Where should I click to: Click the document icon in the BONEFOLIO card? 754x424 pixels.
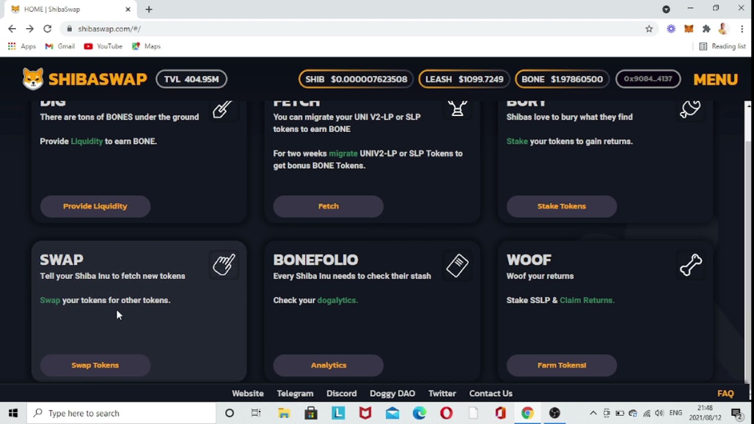click(x=457, y=266)
